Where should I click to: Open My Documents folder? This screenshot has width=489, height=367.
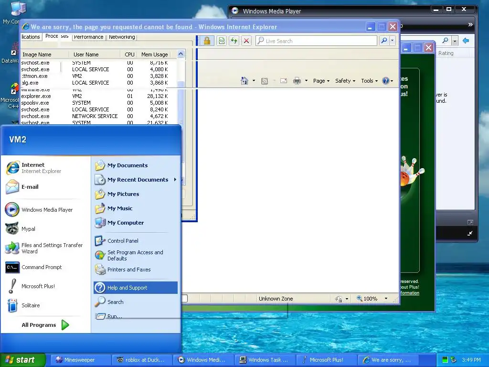click(x=136, y=165)
